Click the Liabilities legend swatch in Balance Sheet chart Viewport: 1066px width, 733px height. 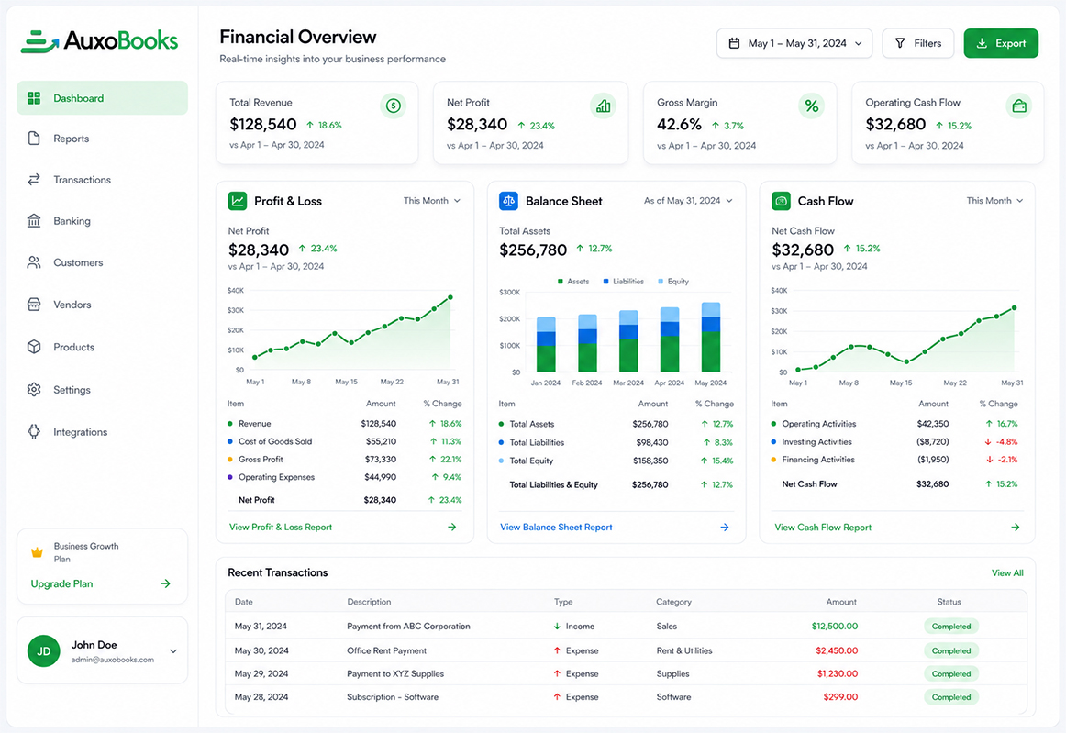[605, 281]
